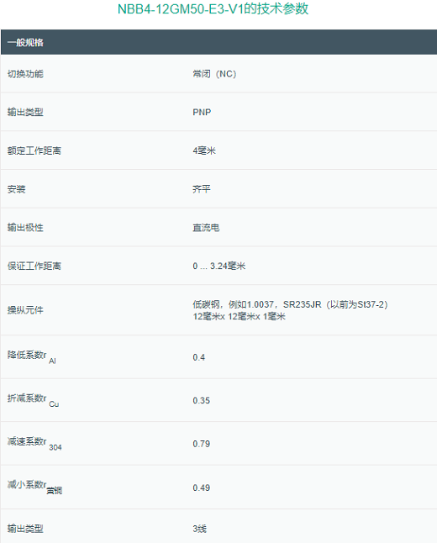Click the 安装 row label

(16, 189)
